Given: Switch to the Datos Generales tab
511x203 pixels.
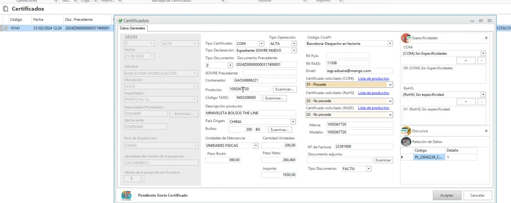Looking at the screenshot, I should click(133, 28).
